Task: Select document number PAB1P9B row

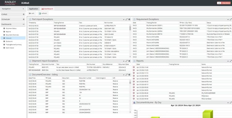Action: [x=79, y=81]
